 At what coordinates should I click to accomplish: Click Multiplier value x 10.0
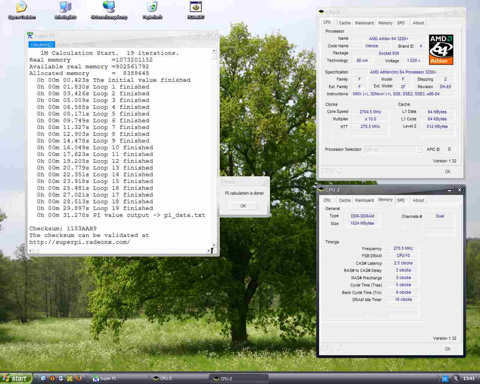point(370,119)
